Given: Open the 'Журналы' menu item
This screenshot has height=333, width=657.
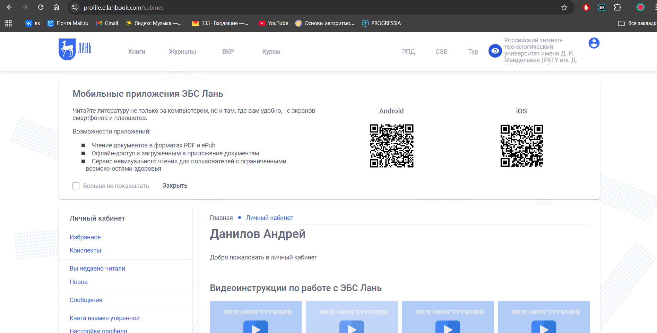Looking at the screenshot, I should click(182, 52).
